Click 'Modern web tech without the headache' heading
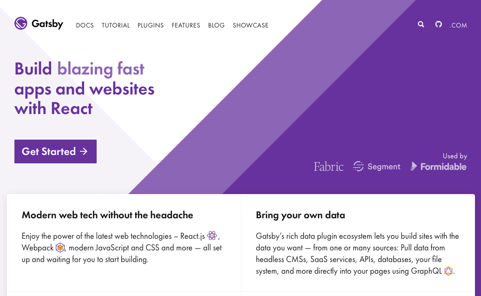 click(x=107, y=215)
